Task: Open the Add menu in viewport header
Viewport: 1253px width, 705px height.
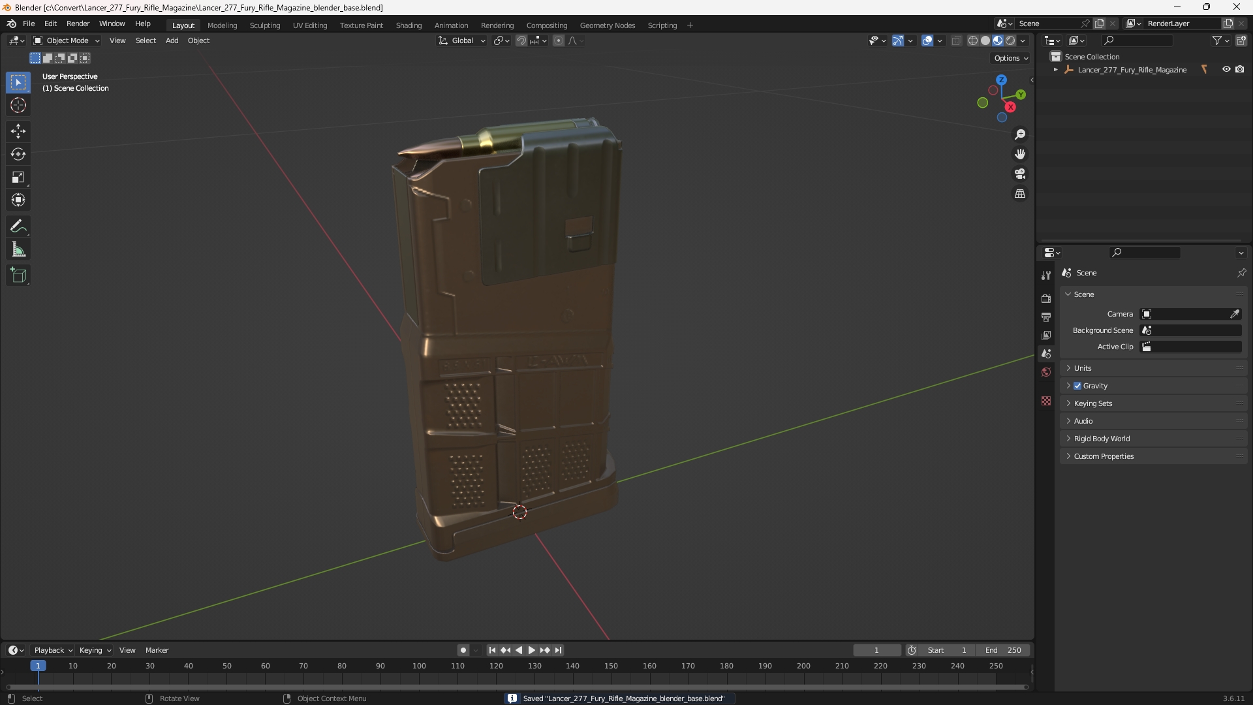Action: point(172,40)
